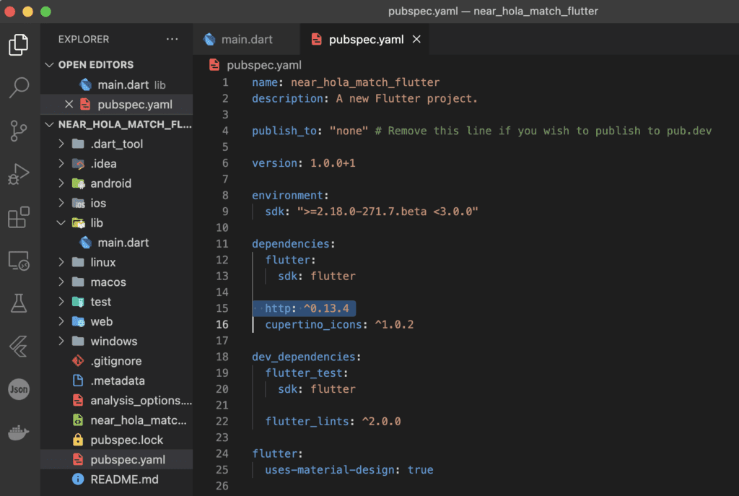Viewport: 739px width, 496px height.
Task: Click the 'environment' key
Action: tap(287, 195)
